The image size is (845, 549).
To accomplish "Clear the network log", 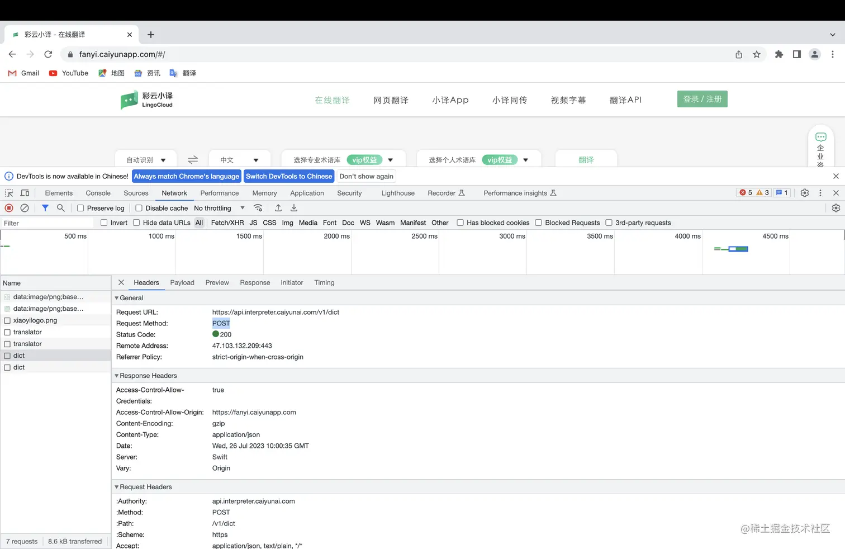I will pyautogui.click(x=25, y=208).
